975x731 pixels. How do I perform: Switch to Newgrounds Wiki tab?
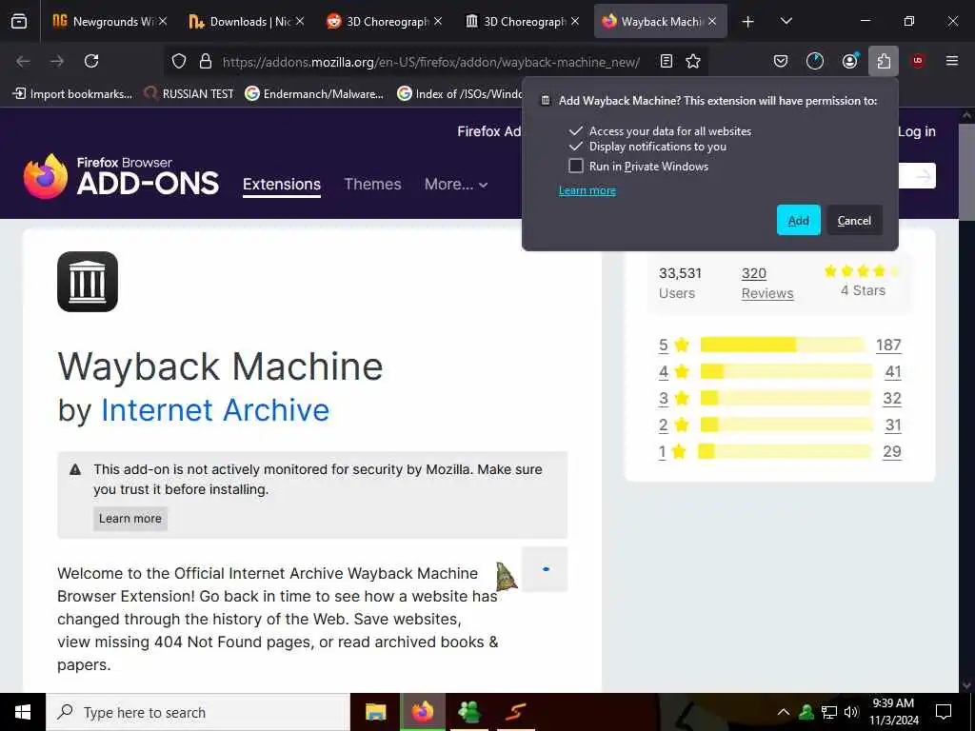(110, 21)
